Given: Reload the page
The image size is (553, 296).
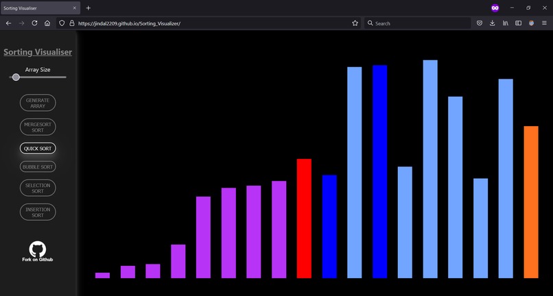Looking at the screenshot, I should (34, 23).
